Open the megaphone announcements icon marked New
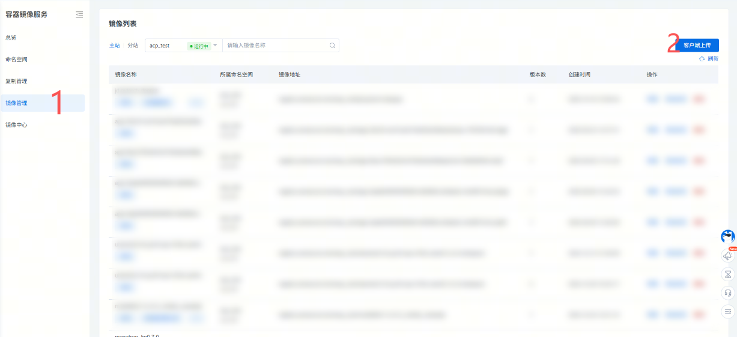Screen dimensions: 737x337 tap(728, 256)
